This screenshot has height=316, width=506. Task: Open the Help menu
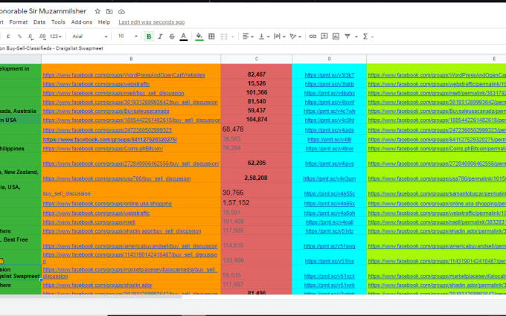104,22
